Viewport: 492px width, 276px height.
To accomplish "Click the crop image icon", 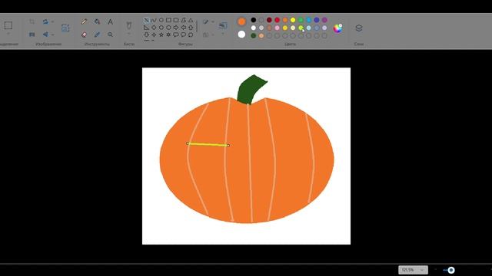I will pyautogui.click(x=32, y=21).
